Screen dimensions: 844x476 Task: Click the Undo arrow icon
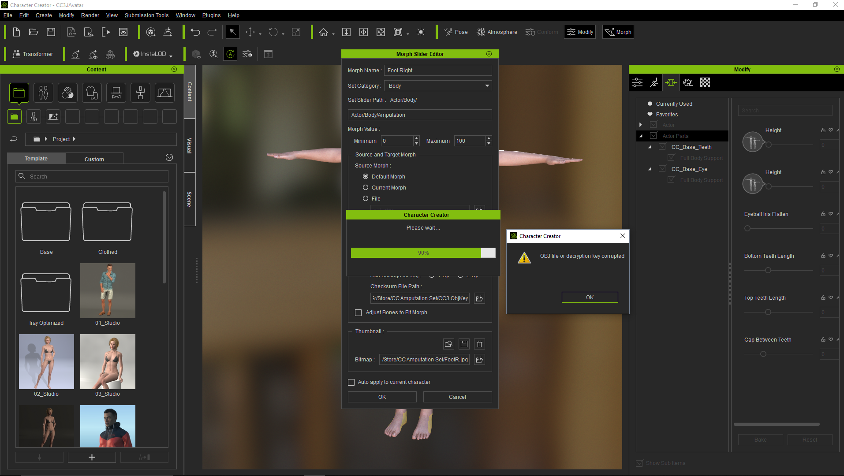(195, 32)
